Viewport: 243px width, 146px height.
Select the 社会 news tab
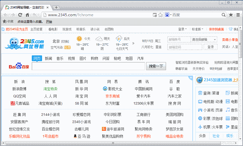coord(216,136)
